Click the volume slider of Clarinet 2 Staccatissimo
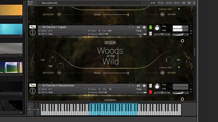This screenshot has width=218, height=122. pyautogui.click(x=180, y=93)
